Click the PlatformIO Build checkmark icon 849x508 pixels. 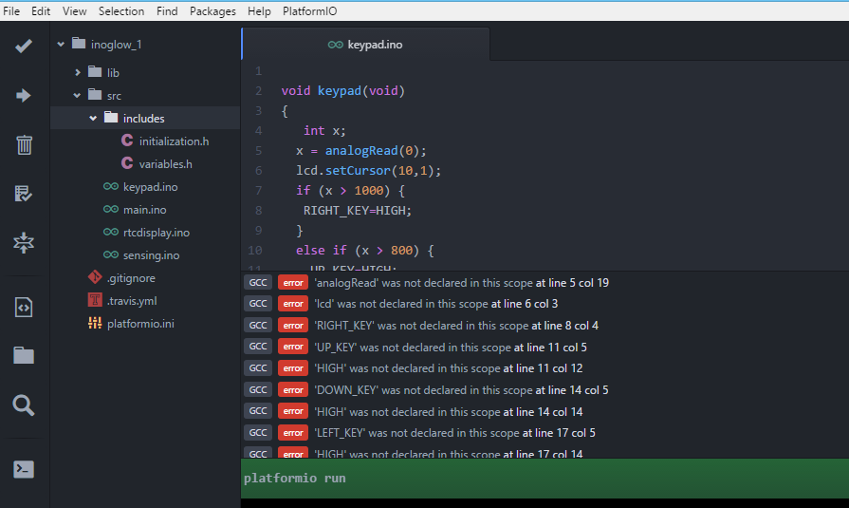[x=24, y=46]
